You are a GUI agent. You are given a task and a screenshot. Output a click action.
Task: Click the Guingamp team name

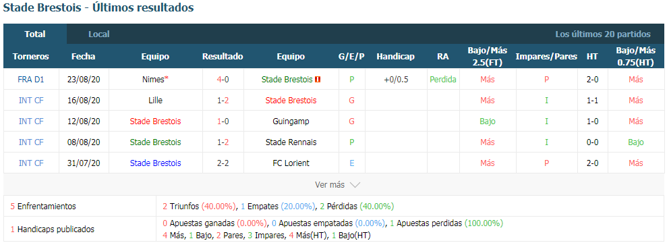(x=291, y=121)
